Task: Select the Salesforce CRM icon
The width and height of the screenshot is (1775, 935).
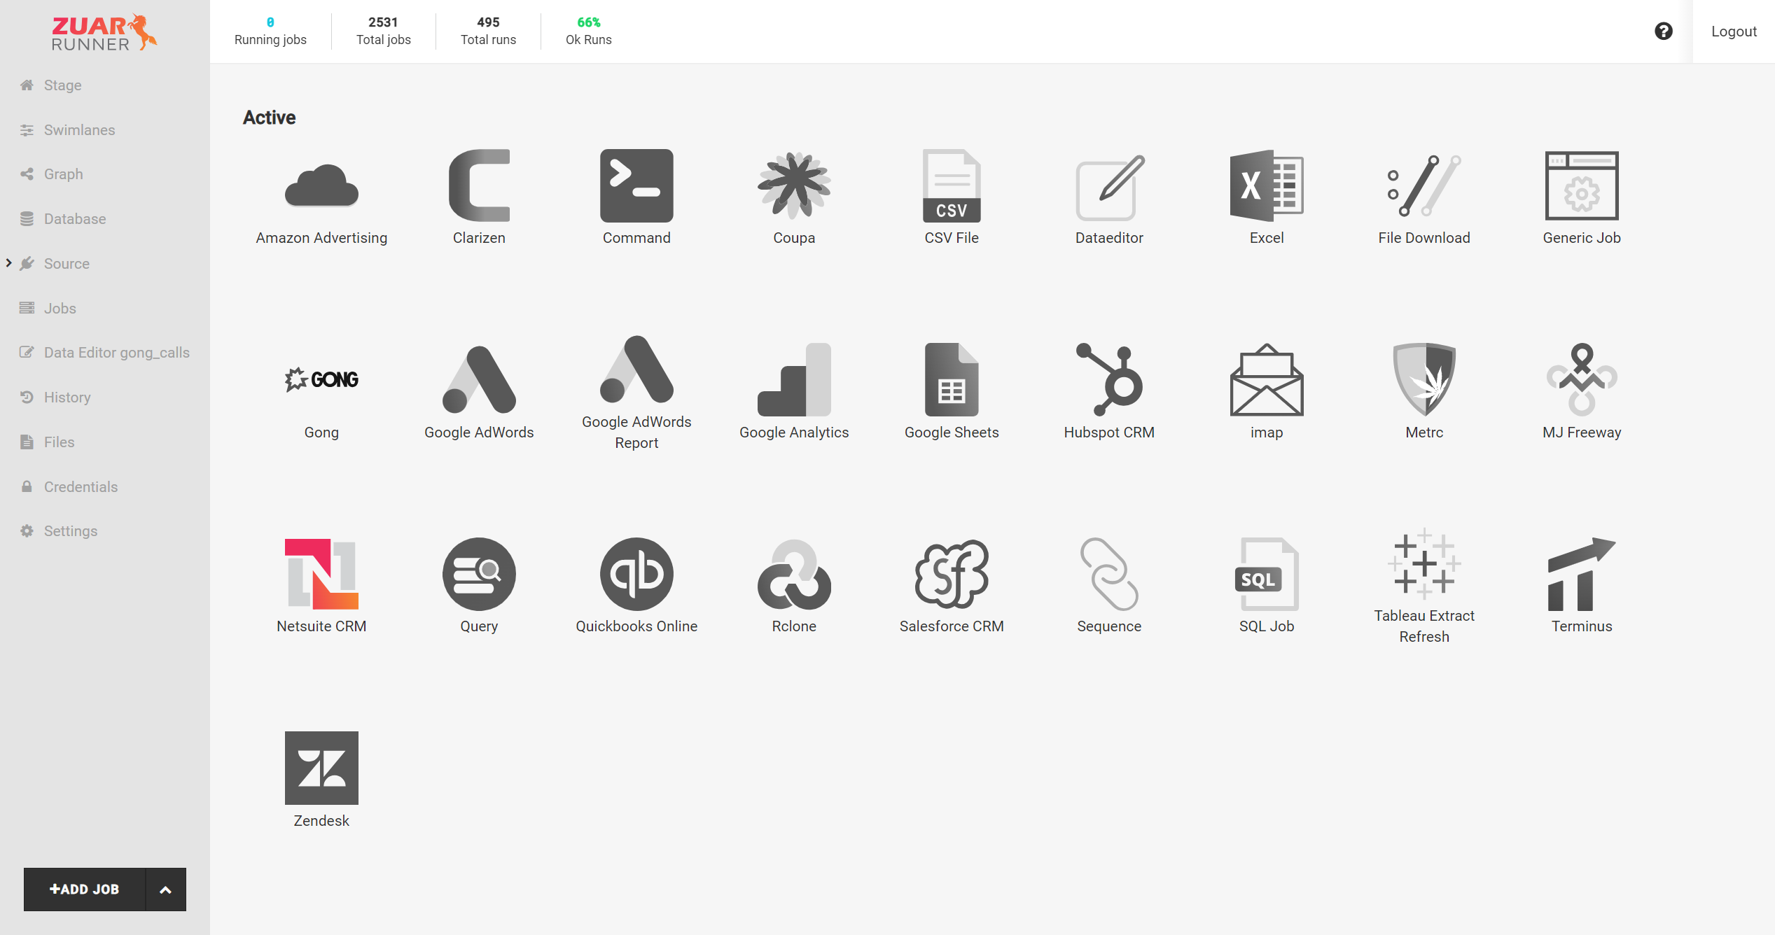Action: [x=951, y=574]
